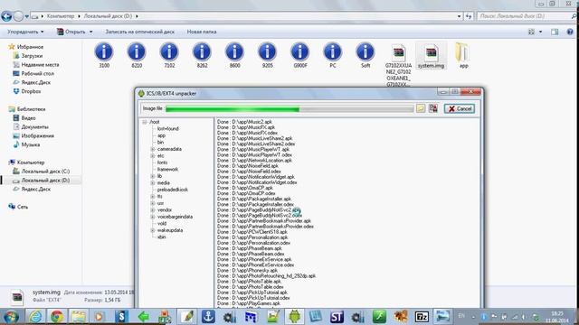Click the icon left of Cancel button
This screenshot has width=579, height=325.
pos(433,108)
